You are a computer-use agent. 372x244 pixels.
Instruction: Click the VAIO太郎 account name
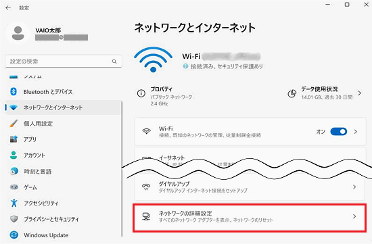[x=48, y=30]
